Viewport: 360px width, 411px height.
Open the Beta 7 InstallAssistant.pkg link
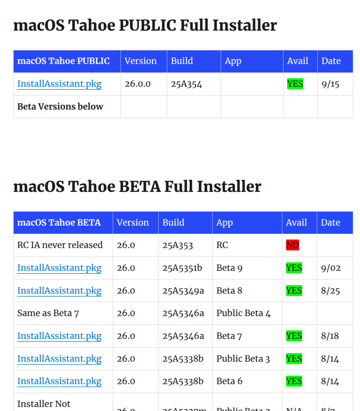pos(59,336)
